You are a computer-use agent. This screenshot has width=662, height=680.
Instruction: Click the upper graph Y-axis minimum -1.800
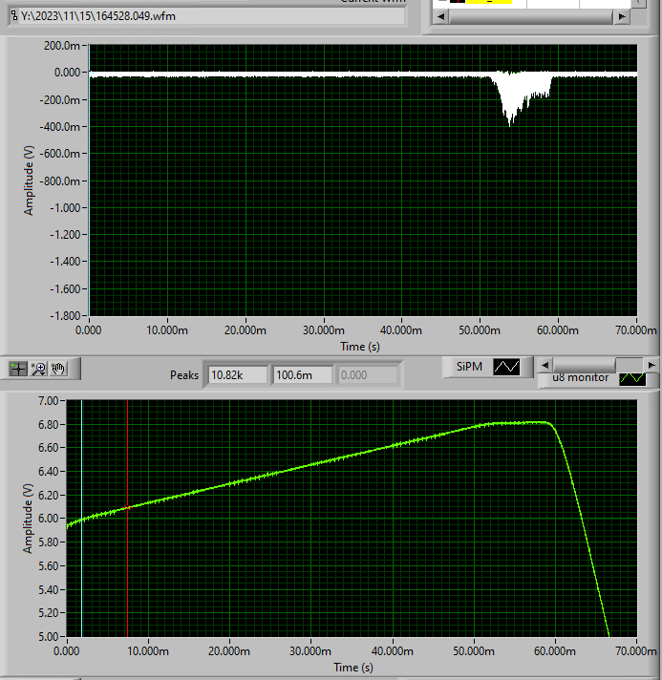pos(65,316)
